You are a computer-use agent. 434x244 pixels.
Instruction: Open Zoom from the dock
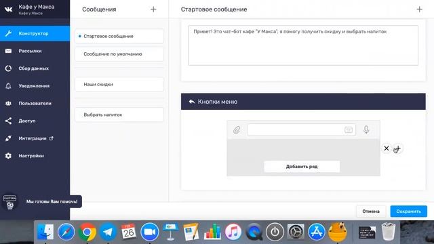point(150,232)
